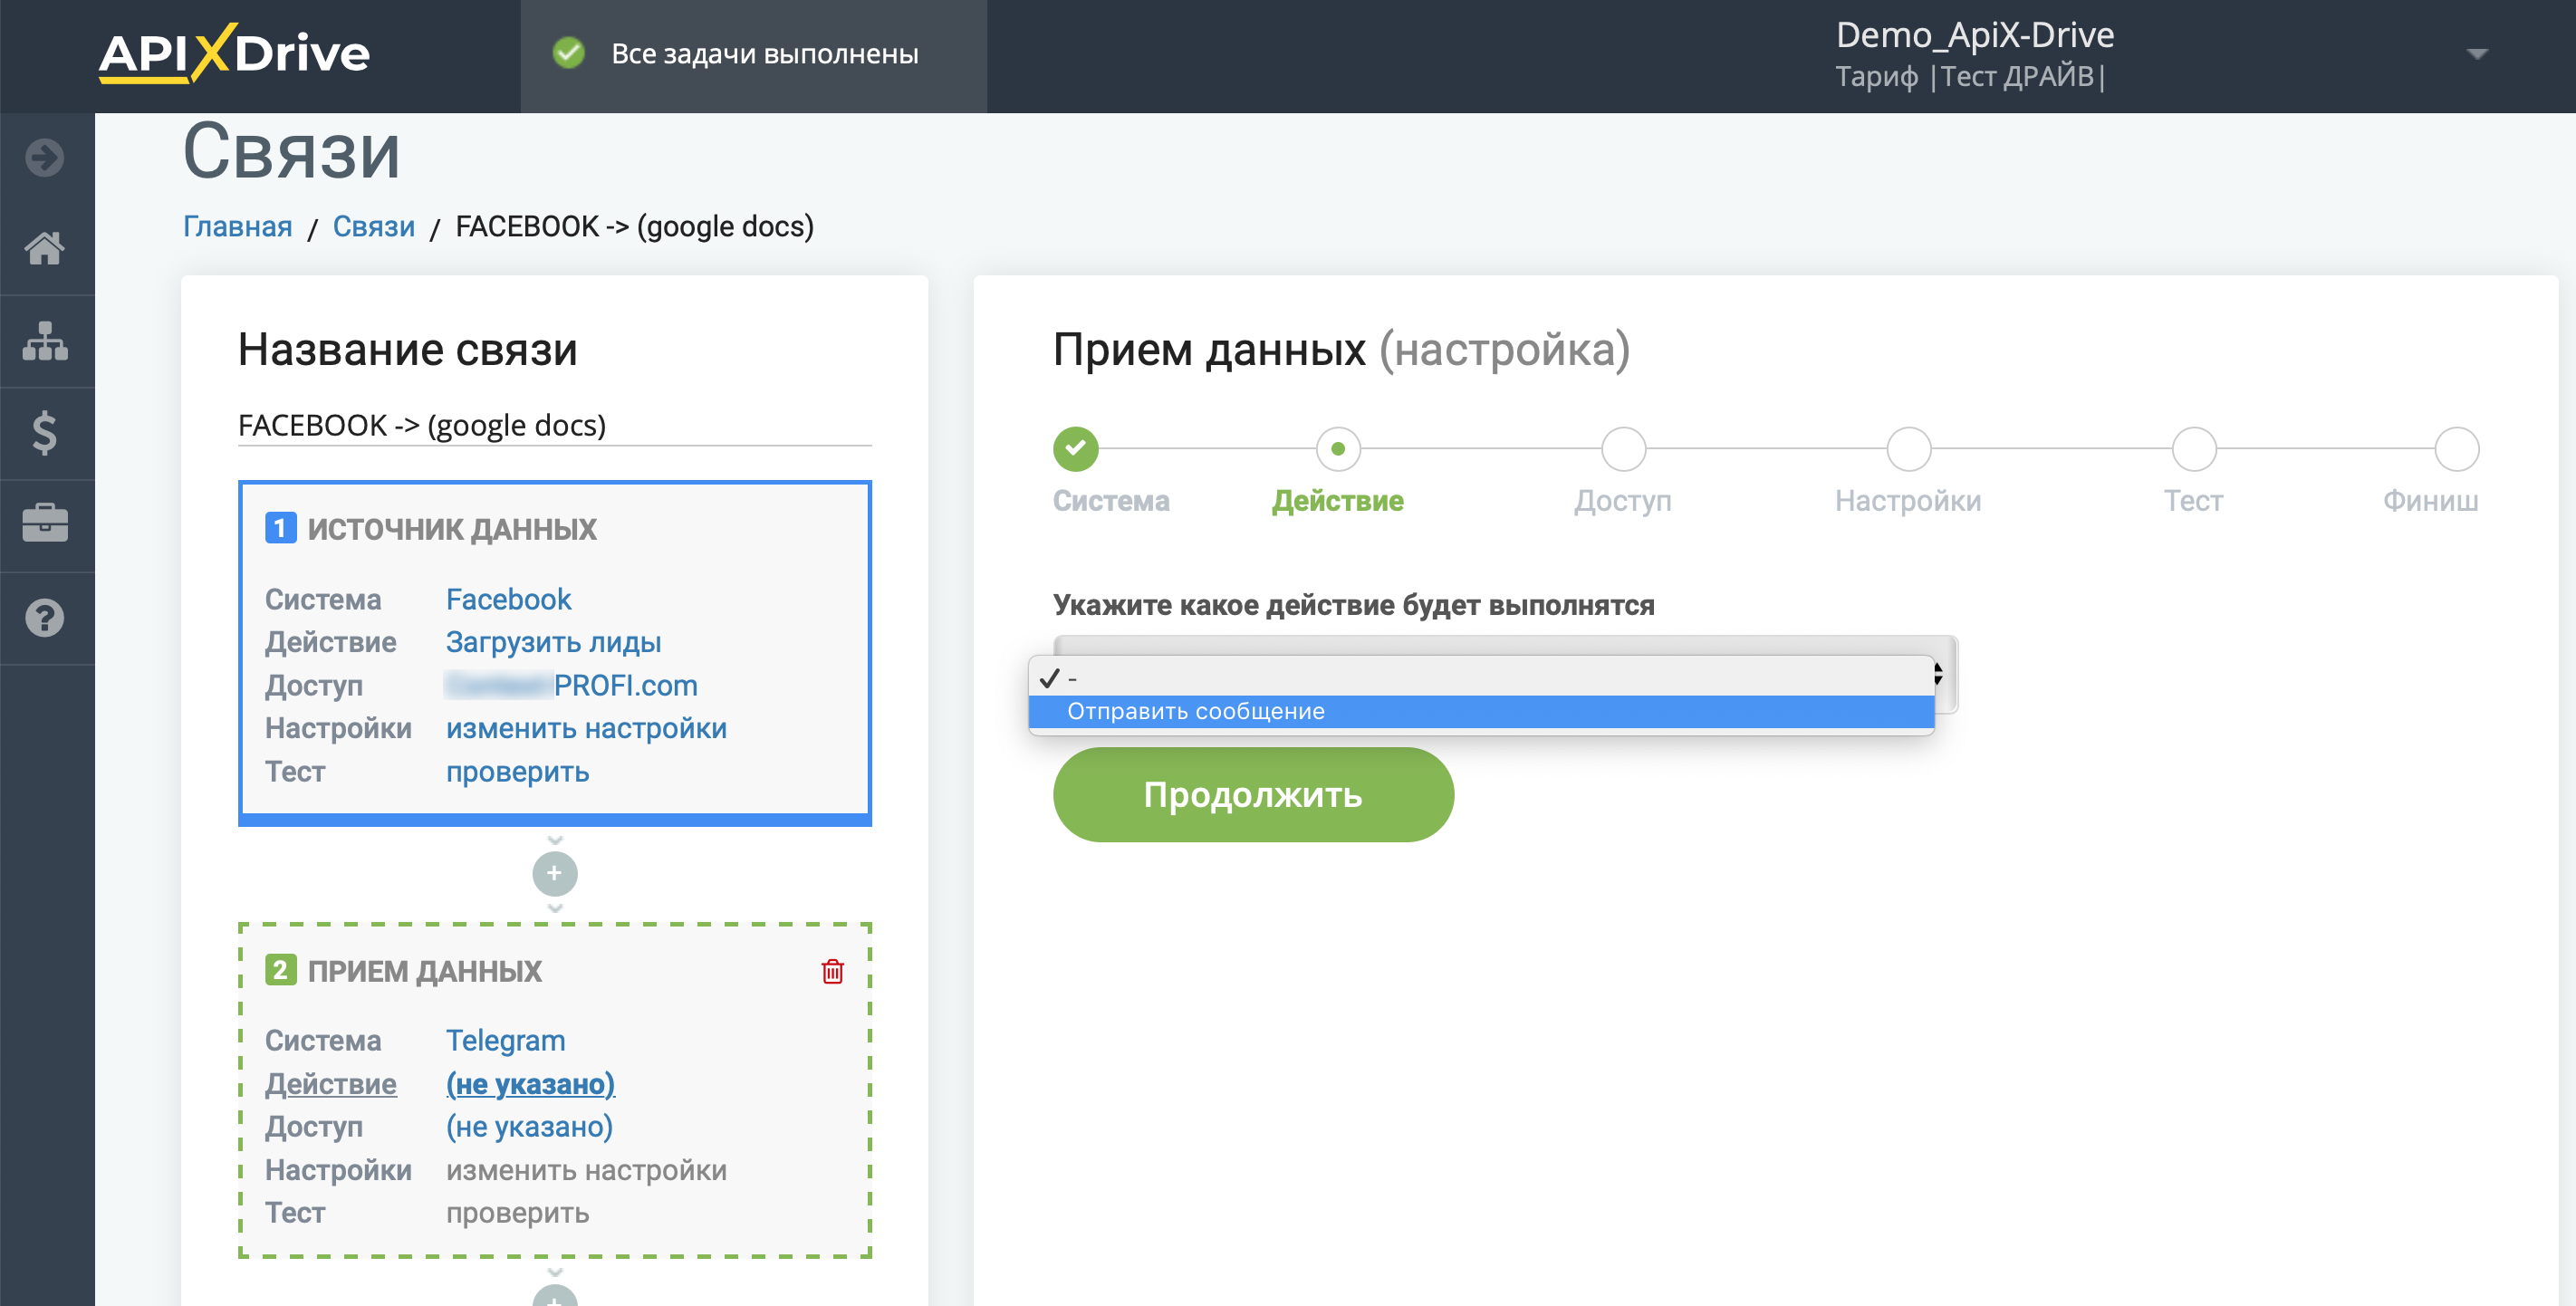Open Demo_ApiX-Drive account name
The width and height of the screenshot is (2576, 1306).
(x=1974, y=35)
